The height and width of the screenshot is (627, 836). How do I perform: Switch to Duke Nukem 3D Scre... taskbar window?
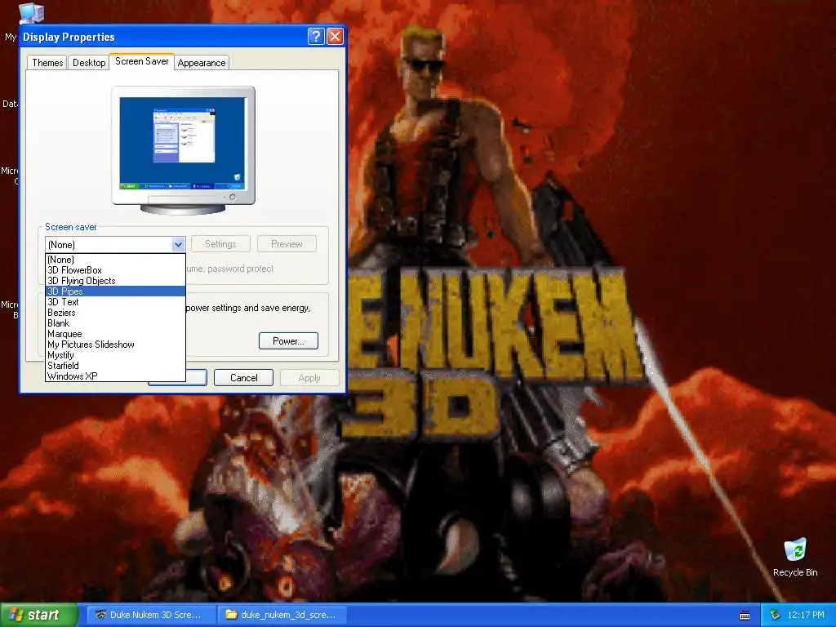click(150, 615)
